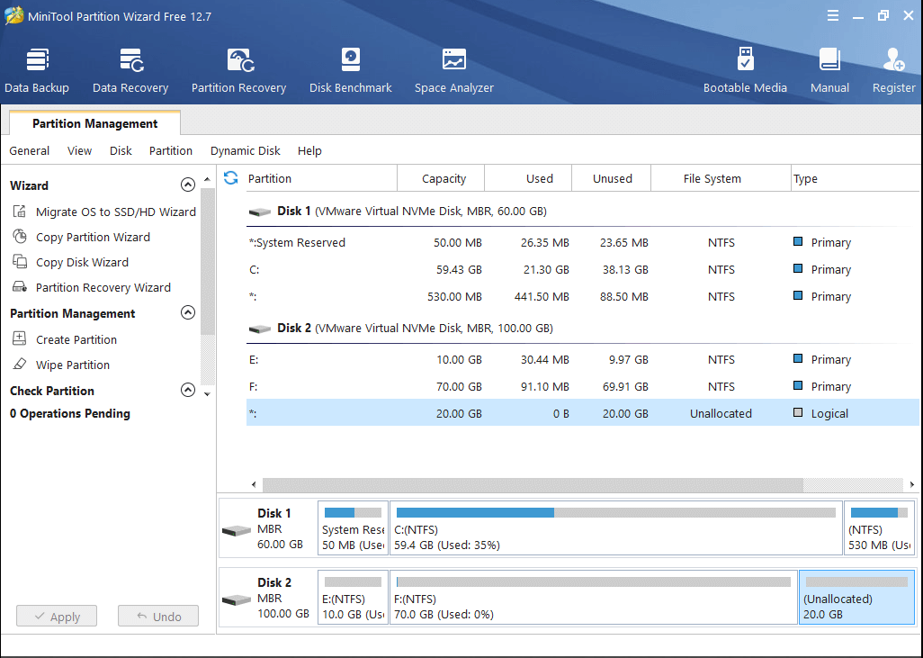The image size is (923, 658).
Task: Click the 530 MB NTFS block on Disk 1
Action: (879, 527)
